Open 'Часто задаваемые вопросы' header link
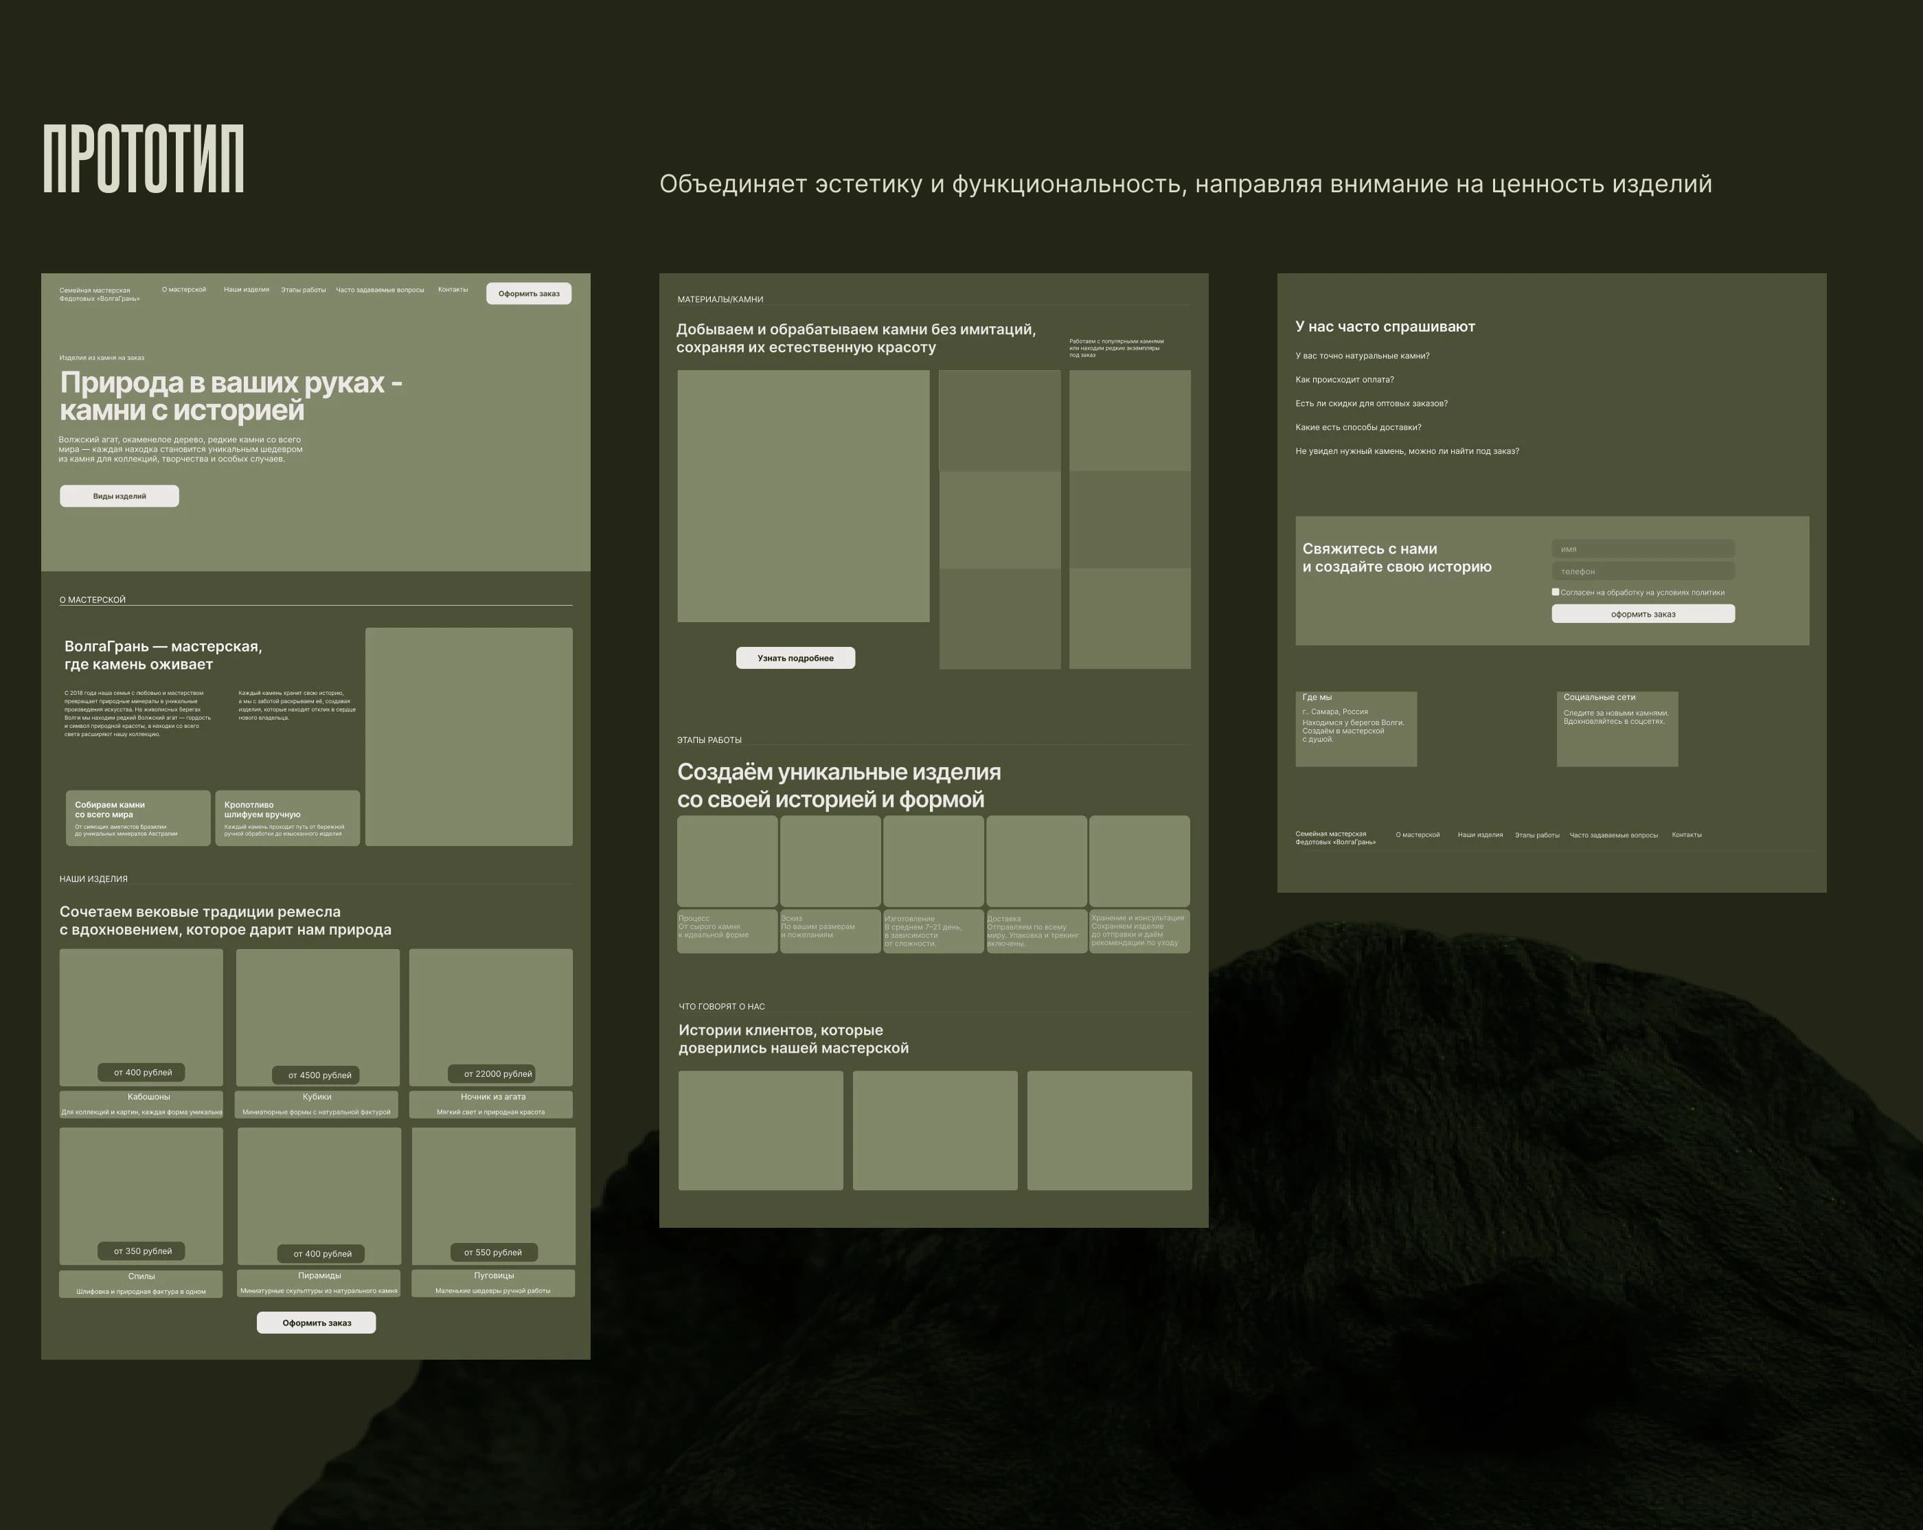The image size is (1923, 1530). tap(380, 290)
